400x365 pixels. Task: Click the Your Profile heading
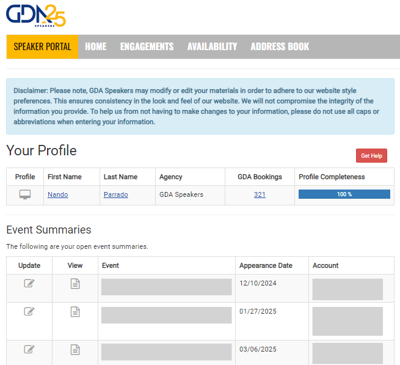pyautogui.click(x=42, y=150)
